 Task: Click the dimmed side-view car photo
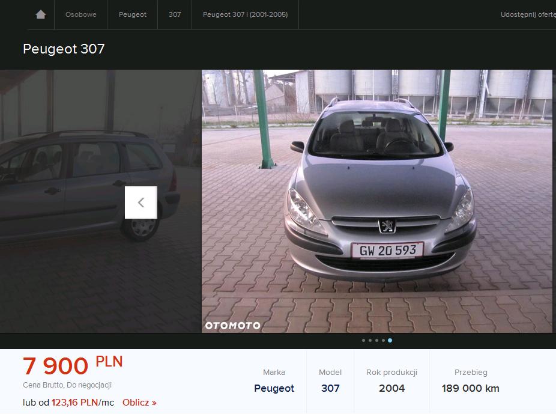(66, 180)
